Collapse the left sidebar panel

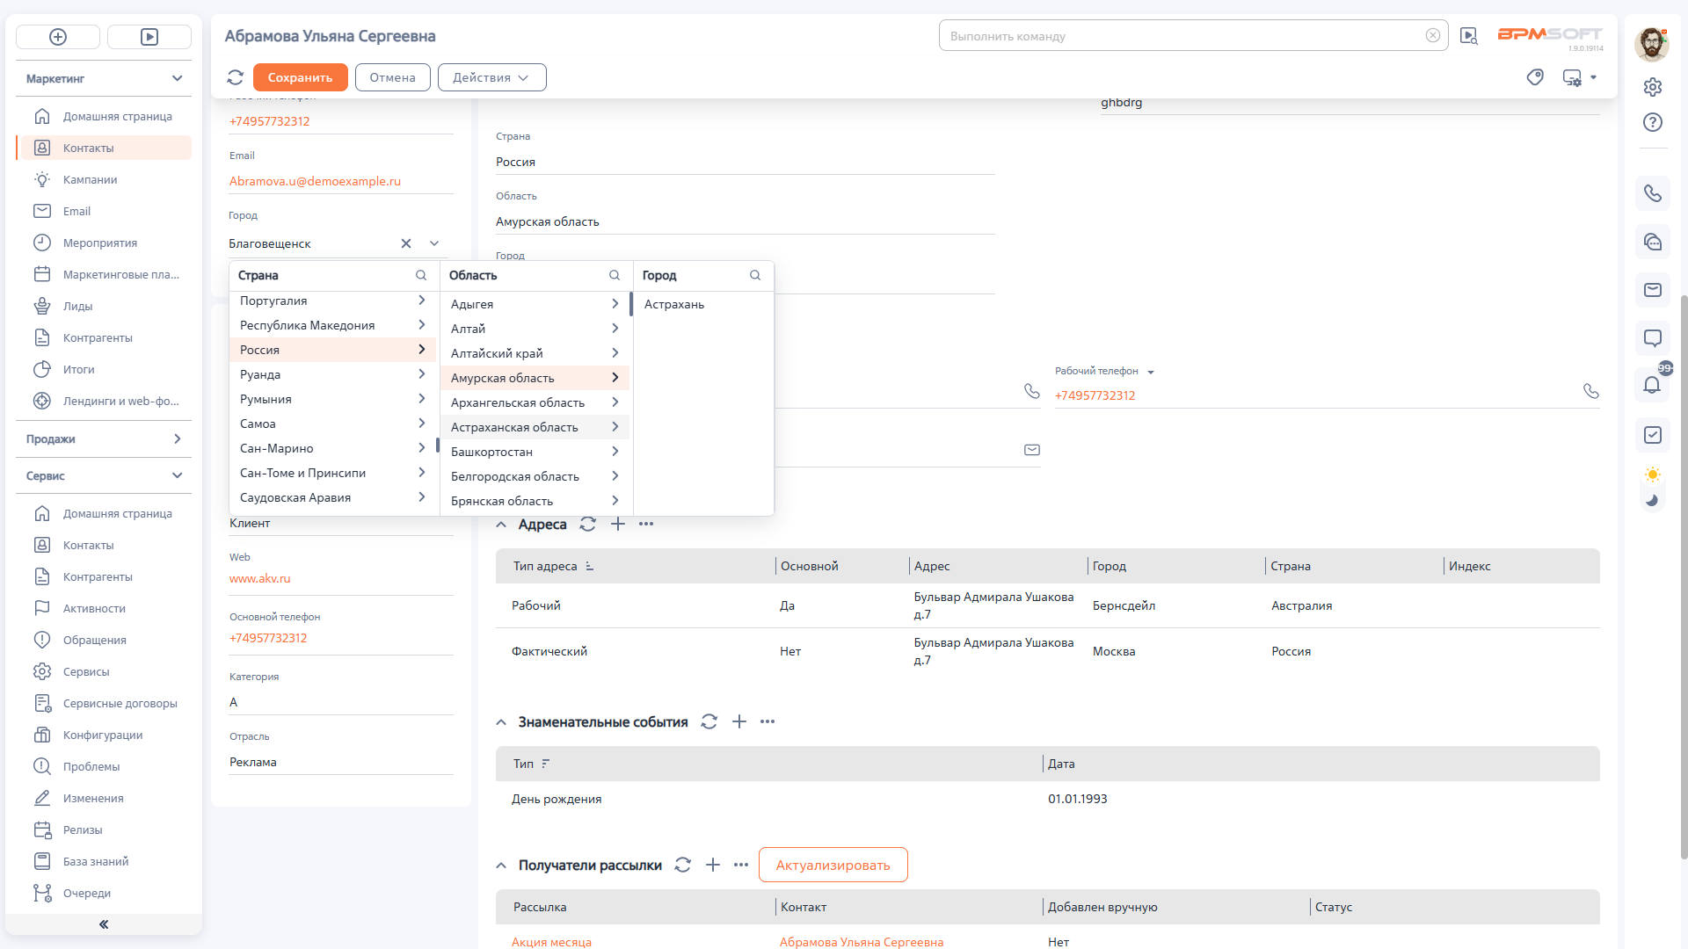[104, 924]
